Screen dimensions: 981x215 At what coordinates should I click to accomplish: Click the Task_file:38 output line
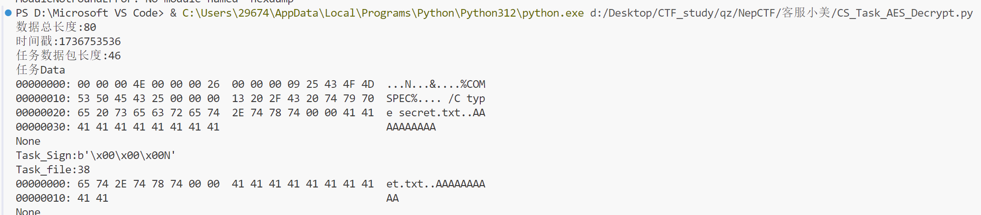click(x=53, y=169)
